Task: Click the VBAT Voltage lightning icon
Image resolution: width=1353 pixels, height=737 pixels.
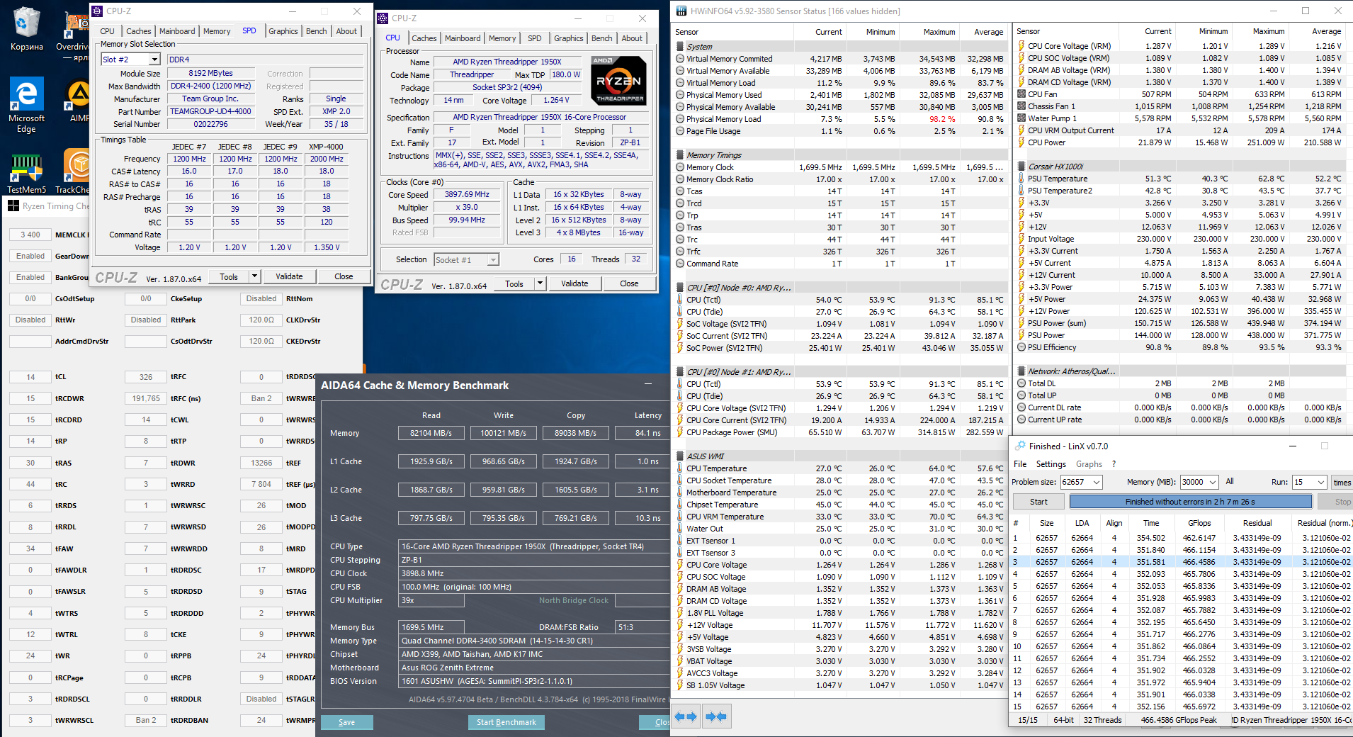Action: point(680,660)
